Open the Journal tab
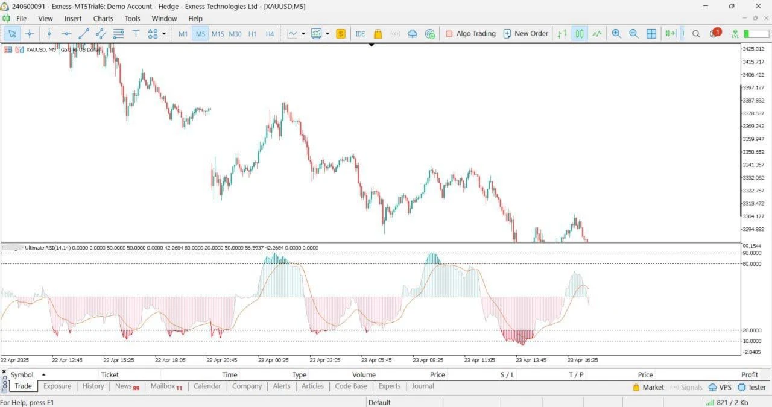 click(x=423, y=386)
